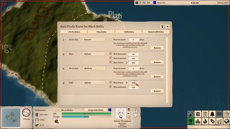Screen dimensions: 230x129
Task: Click Max Amount value field in Sell order
Action: pyautogui.click(x=133, y=87)
